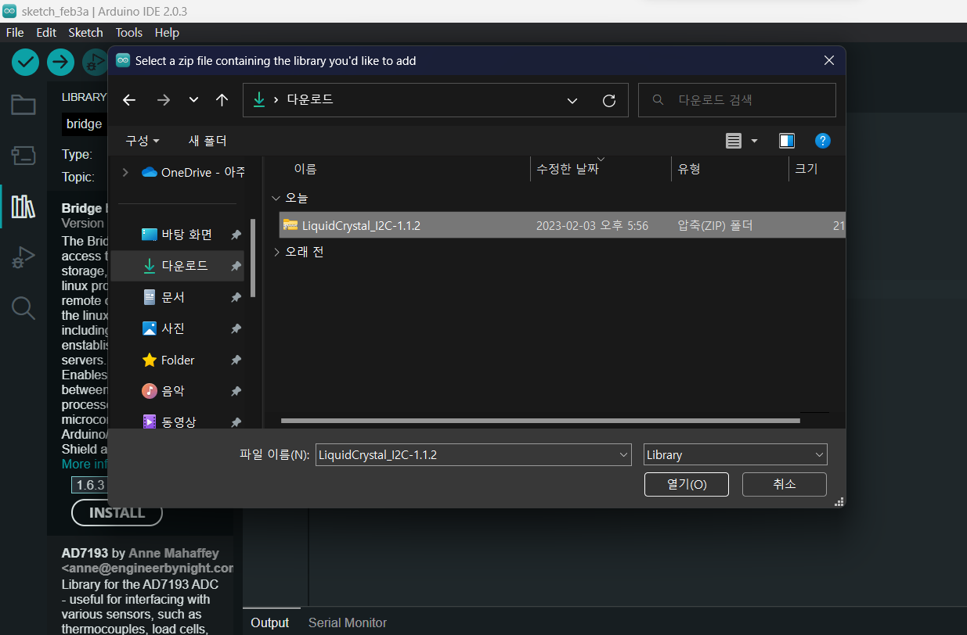
Task: Open the Debug sidebar icon
Action: pyautogui.click(x=23, y=257)
